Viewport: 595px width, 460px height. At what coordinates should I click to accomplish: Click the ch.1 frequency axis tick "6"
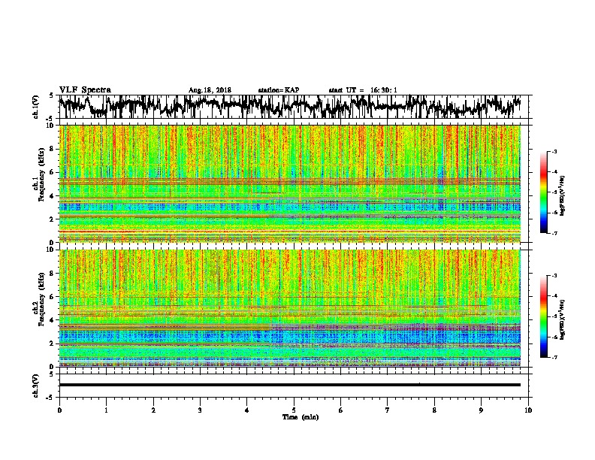(53, 172)
